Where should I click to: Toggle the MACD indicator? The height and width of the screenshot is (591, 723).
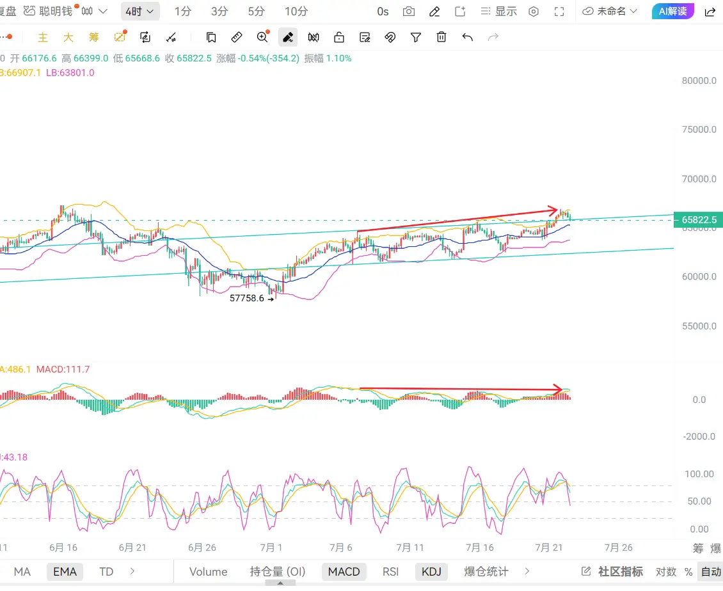click(344, 572)
